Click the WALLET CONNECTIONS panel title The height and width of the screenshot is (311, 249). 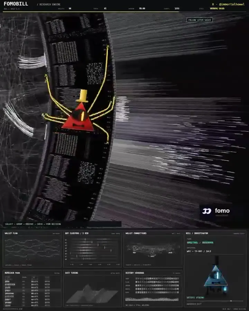136,233
